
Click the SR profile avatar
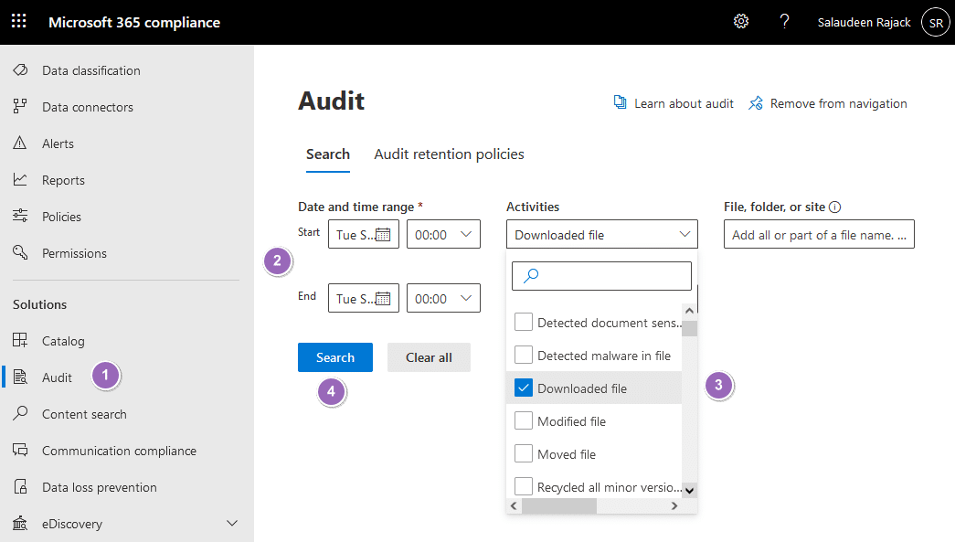click(935, 22)
